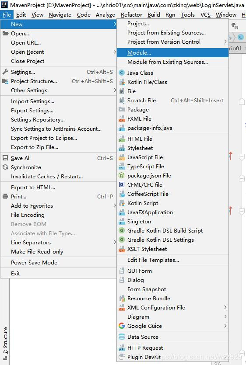Screen dimensions: 246x365
Task: Click the TypeScript File icon
Action: point(122,166)
